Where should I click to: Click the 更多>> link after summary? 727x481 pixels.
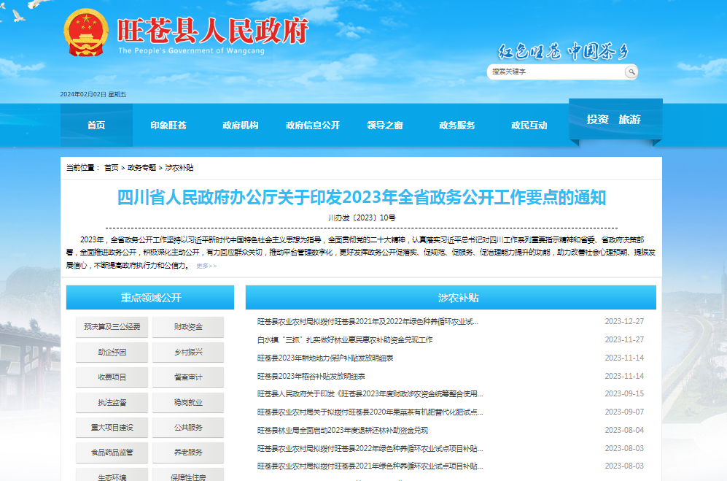click(206, 266)
